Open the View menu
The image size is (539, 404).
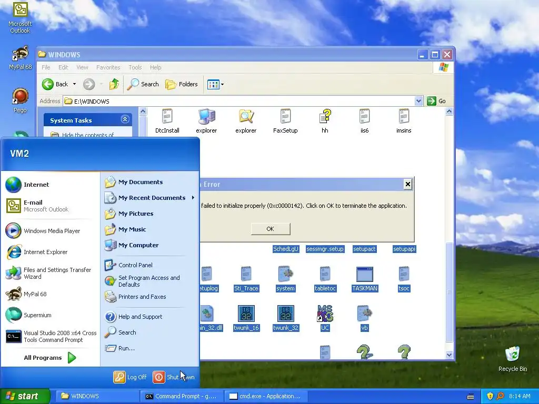(82, 67)
